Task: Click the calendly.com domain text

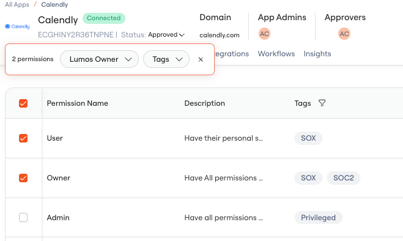Action: (x=220, y=35)
